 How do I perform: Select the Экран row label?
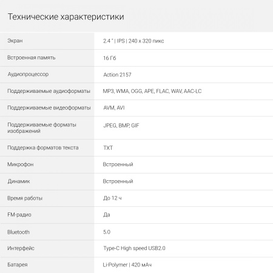(15, 41)
